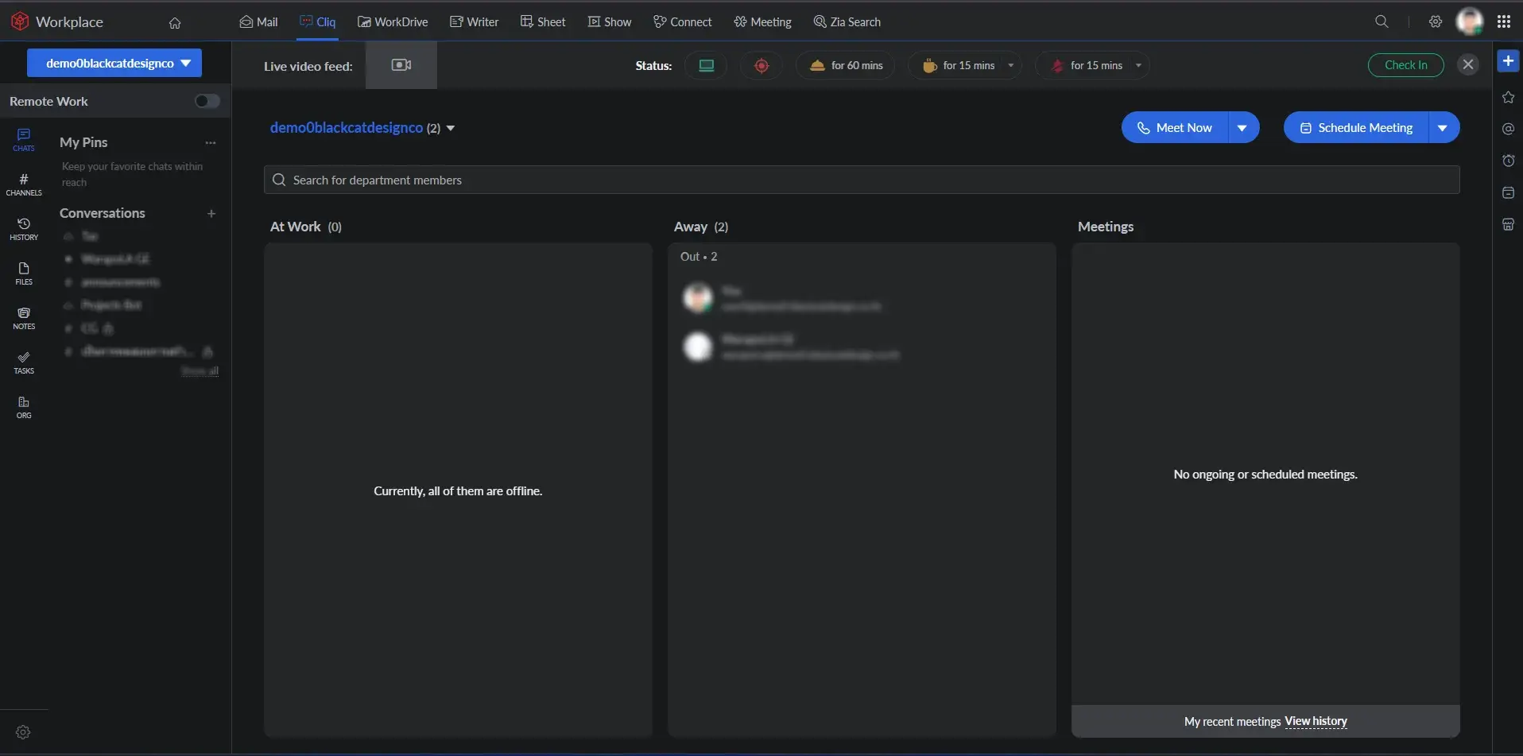Select second away member's avatar
This screenshot has width=1523, height=756.
(x=698, y=347)
